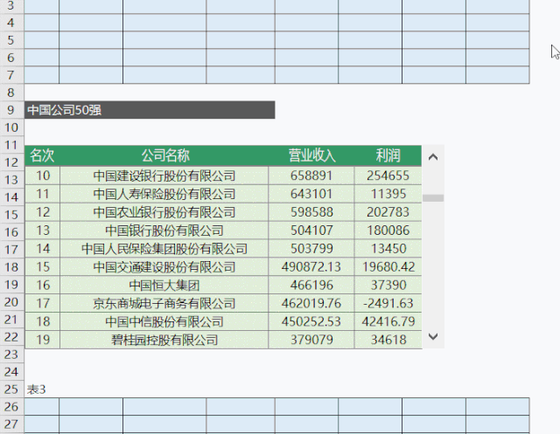Click profit value 34618
The height and width of the screenshot is (434, 560).
[x=388, y=340]
